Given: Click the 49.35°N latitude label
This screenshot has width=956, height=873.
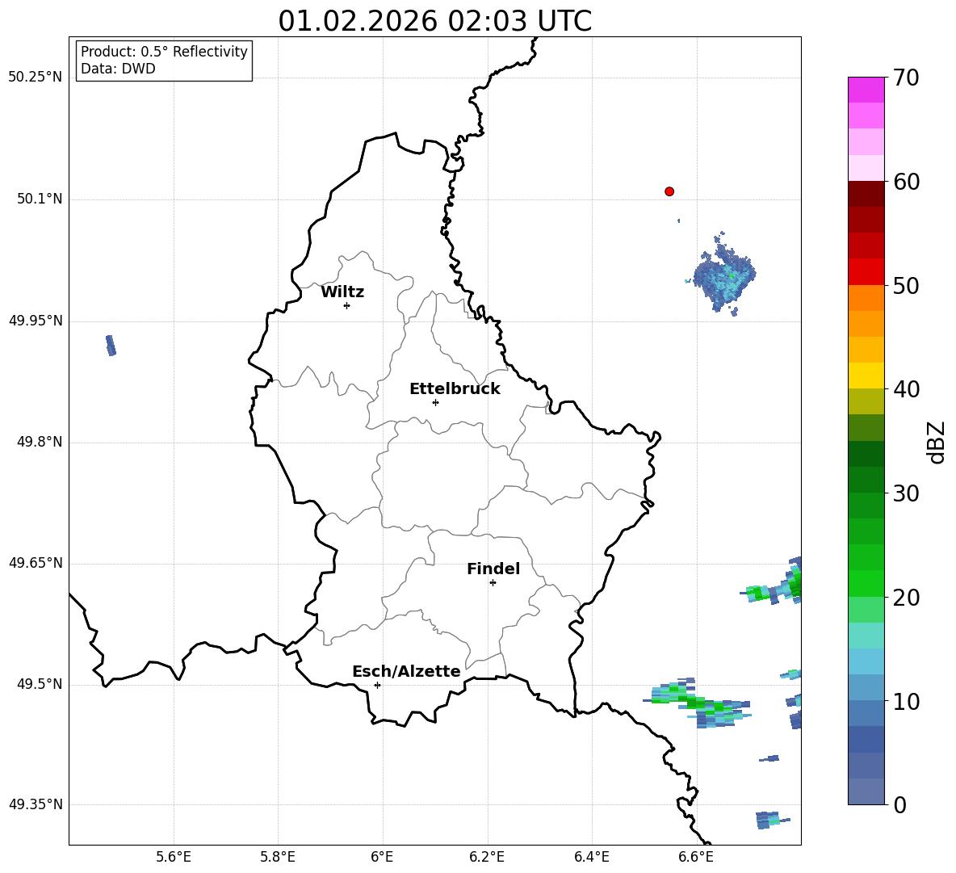Looking at the screenshot, I should pos(35,804).
